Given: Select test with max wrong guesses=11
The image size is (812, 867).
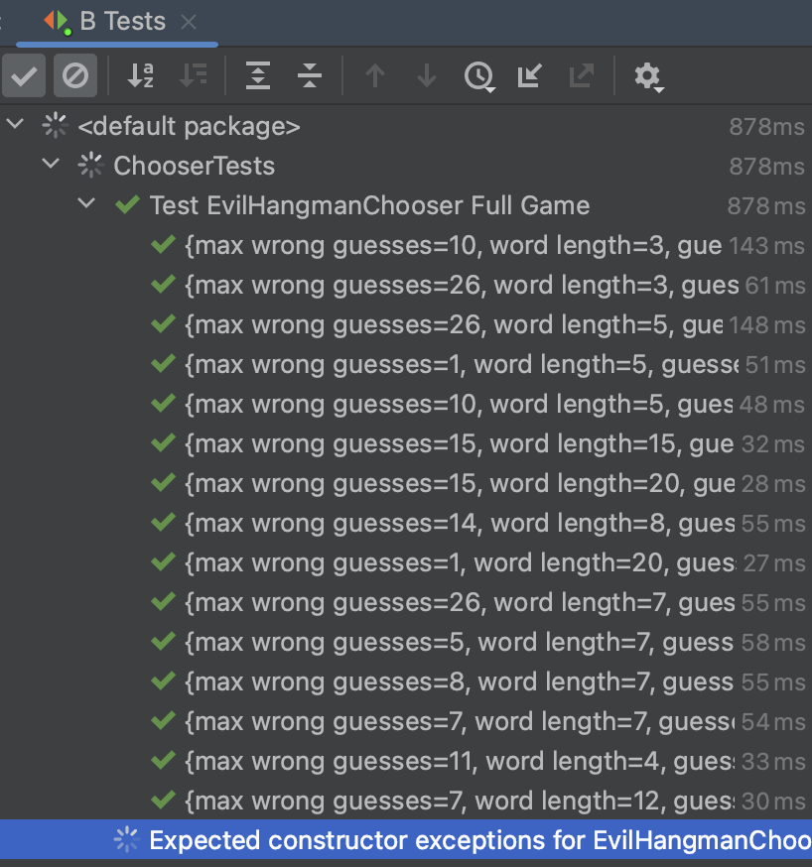Looking at the screenshot, I should coord(457,762).
